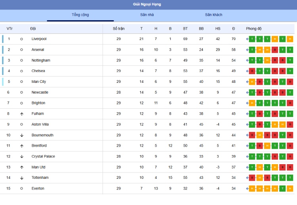
Task: Click the up arrow next to Brentford
Action: 22,146
